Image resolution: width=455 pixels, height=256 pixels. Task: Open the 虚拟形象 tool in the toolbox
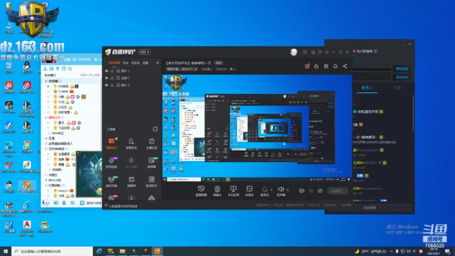click(x=111, y=181)
